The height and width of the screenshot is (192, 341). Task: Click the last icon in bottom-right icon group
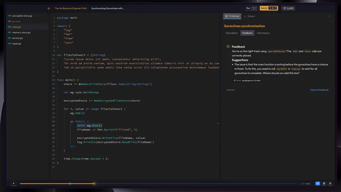click(x=330, y=183)
